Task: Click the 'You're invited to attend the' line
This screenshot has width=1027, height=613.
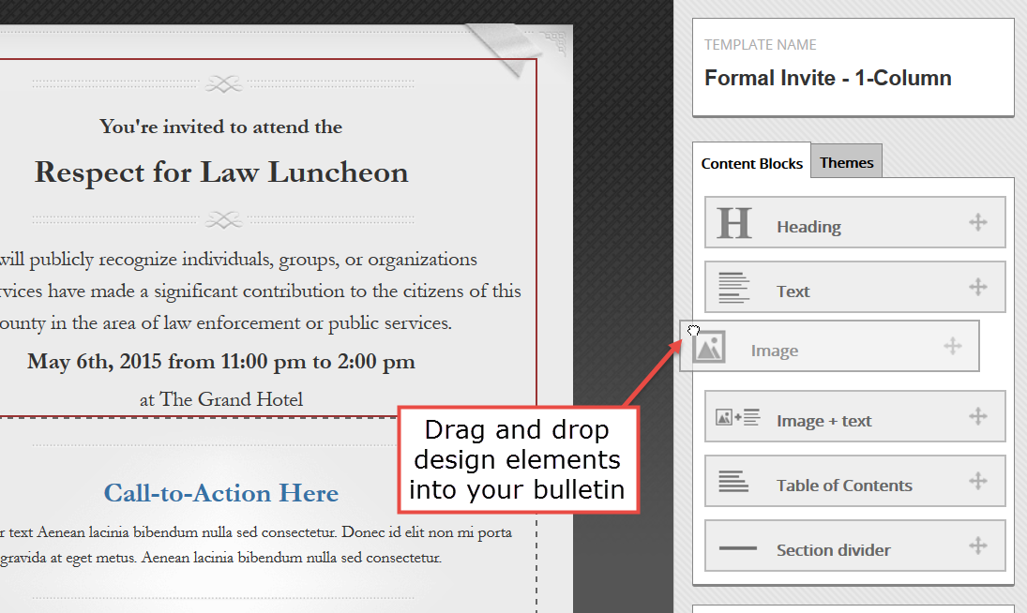Action: (x=221, y=127)
